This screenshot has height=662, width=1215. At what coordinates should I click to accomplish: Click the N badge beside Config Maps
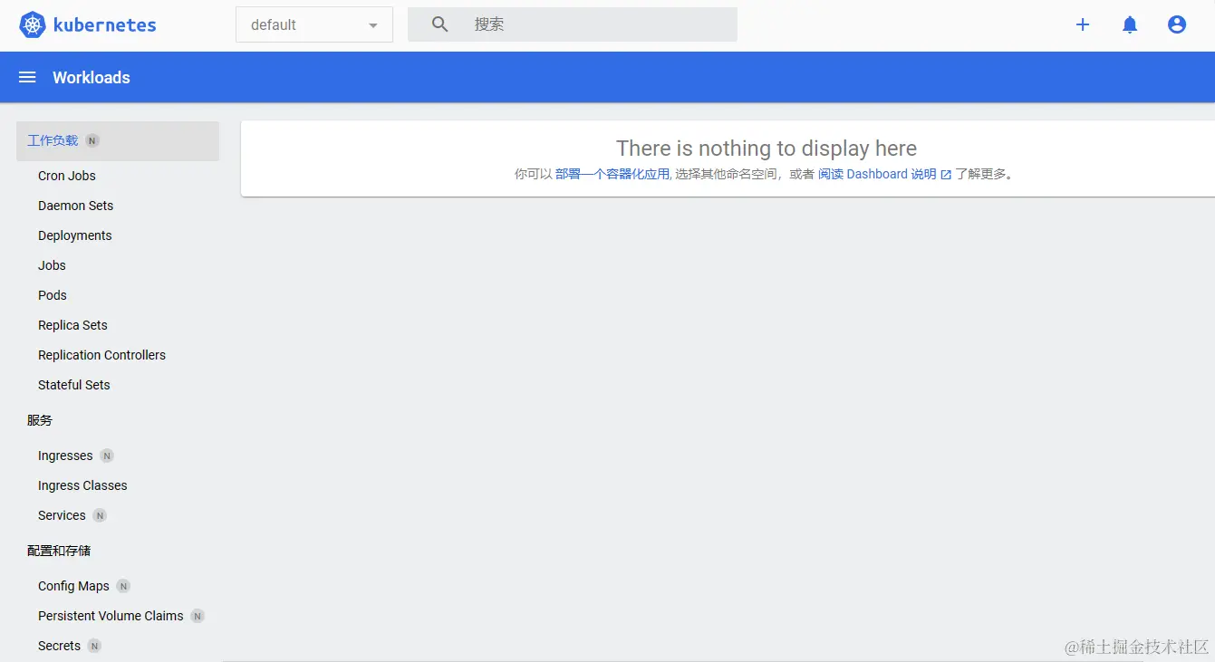click(x=123, y=586)
